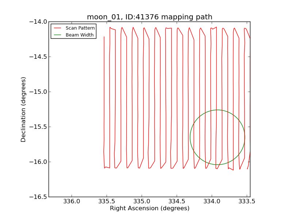The height and width of the screenshot is (219, 292).
Task: Click the x-axis tick label 335.5
Action: click(x=107, y=201)
